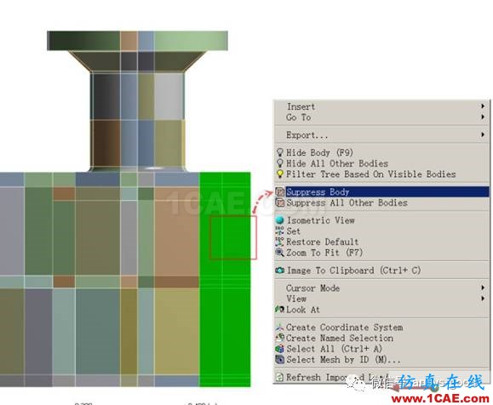The height and width of the screenshot is (405, 493).
Task: Choose Create Coordinate System
Action: [x=381, y=327]
